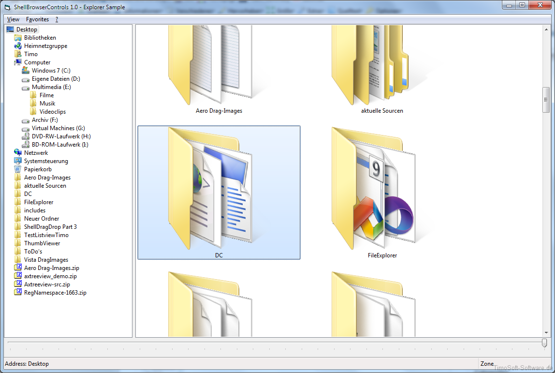Select FileExplorer label in the tree
The width and height of the screenshot is (555, 373).
pos(39,202)
